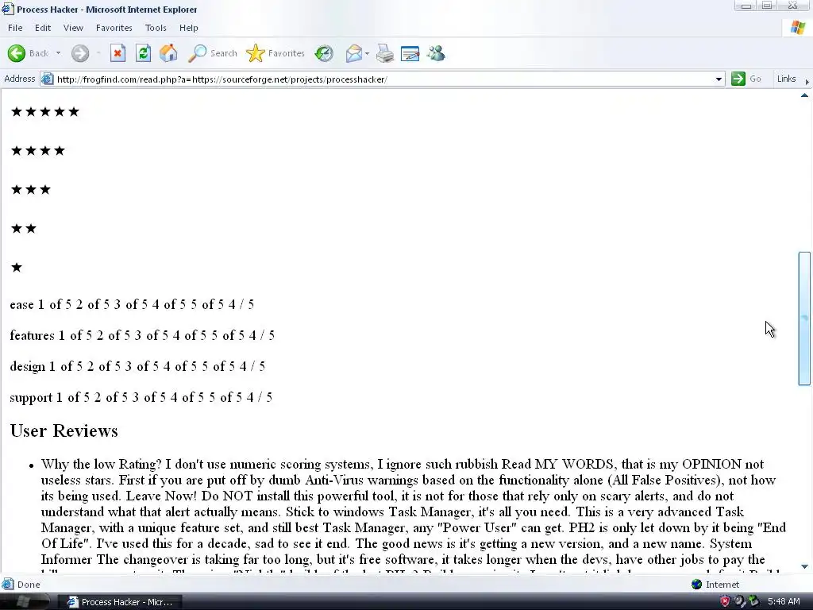Viewport: 813px width, 610px height.
Task: Click the grey Forward arrow button
Action: coord(80,53)
